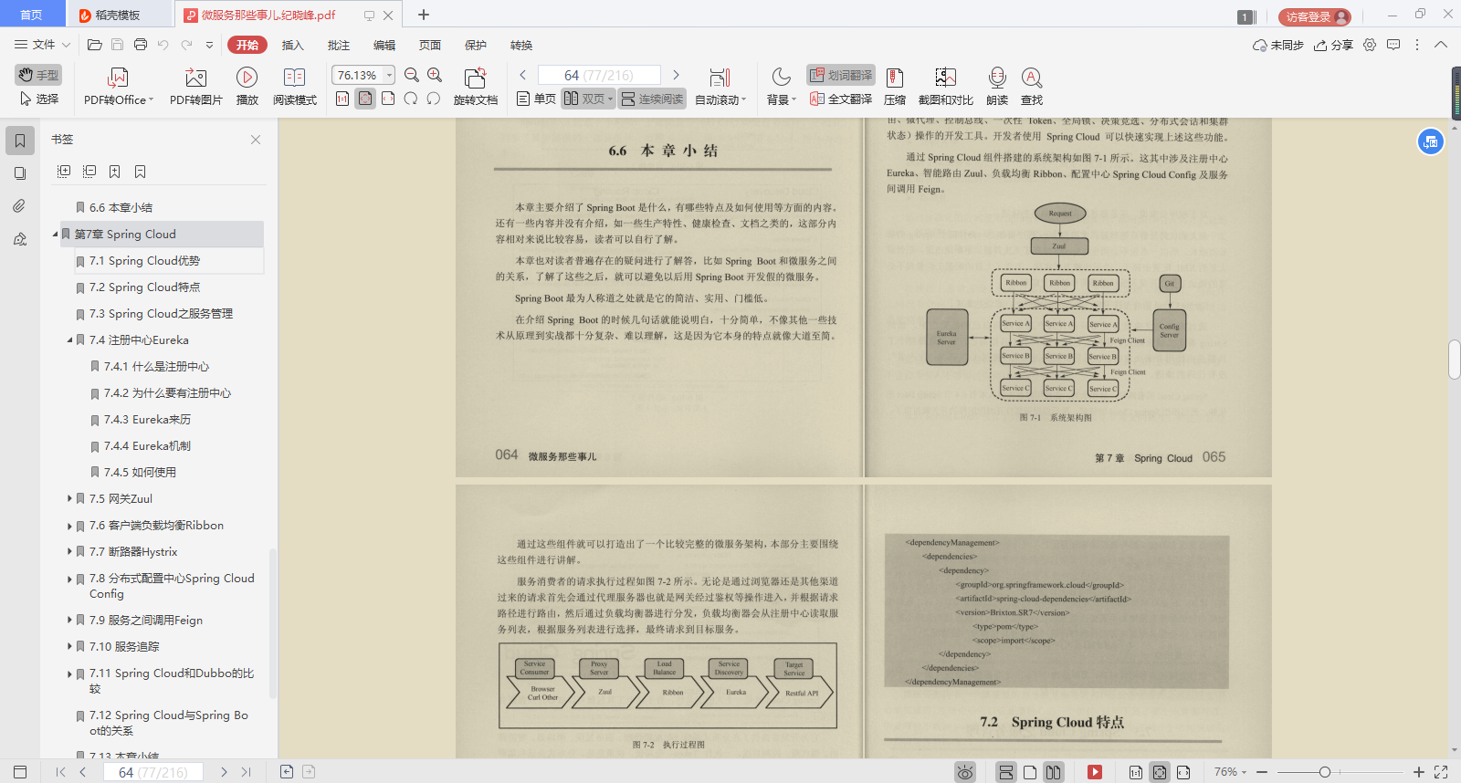Viewport: 1461px width, 783px height.
Task: Click the print icon in quick toolbar
Action: click(141, 44)
